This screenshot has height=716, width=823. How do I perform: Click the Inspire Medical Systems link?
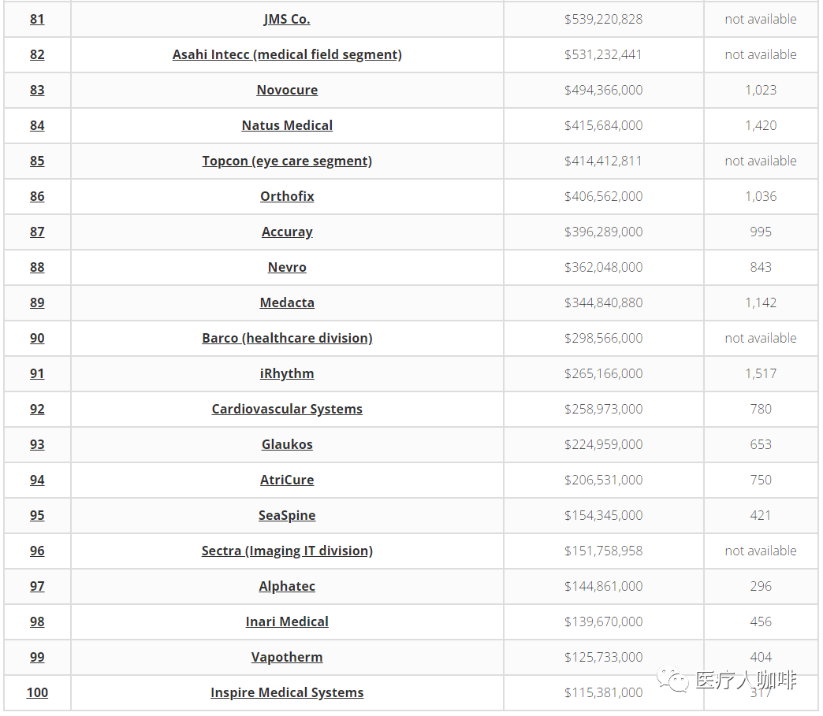coord(287,692)
